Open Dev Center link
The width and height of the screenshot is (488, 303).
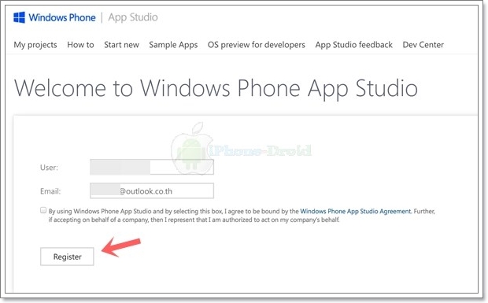coord(423,45)
